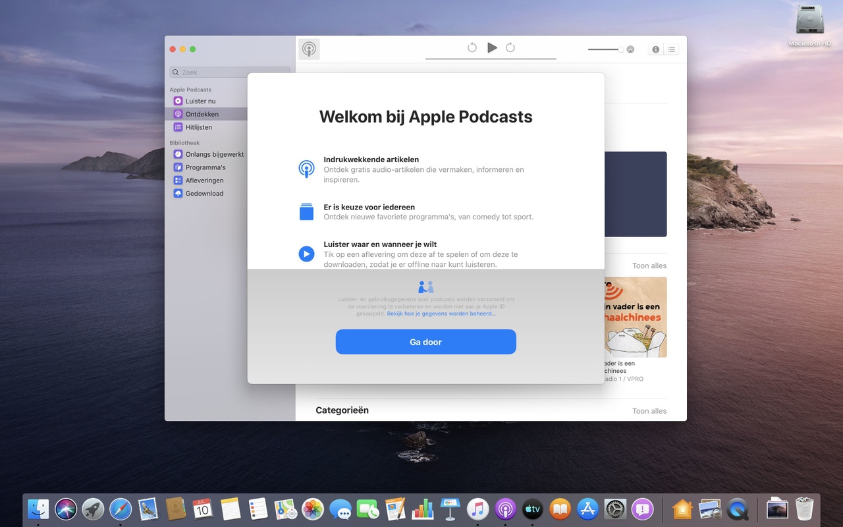Open Apple TV from the Dock
The height and width of the screenshot is (527, 843).
pyautogui.click(x=532, y=509)
